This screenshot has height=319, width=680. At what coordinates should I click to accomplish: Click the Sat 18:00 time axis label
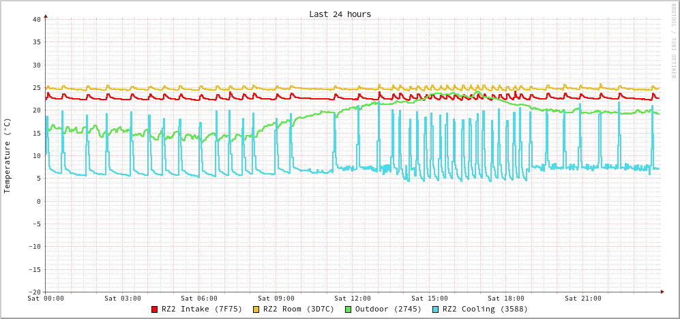(x=506, y=299)
